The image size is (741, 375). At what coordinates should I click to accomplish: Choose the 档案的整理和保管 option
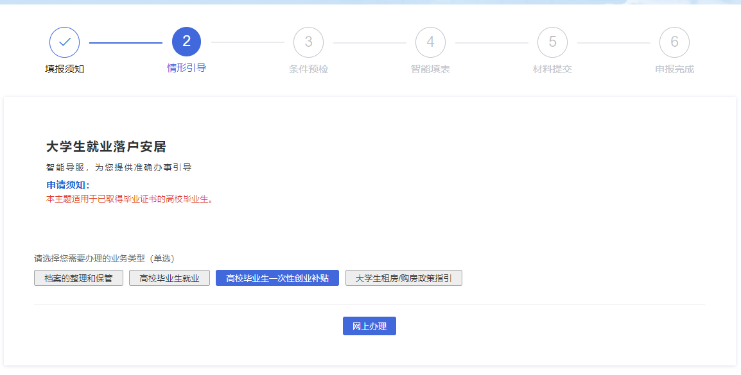click(x=78, y=278)
